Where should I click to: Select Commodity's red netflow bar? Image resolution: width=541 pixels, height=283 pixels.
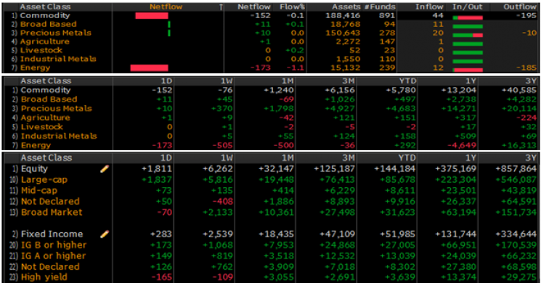[x=152, y=15]
